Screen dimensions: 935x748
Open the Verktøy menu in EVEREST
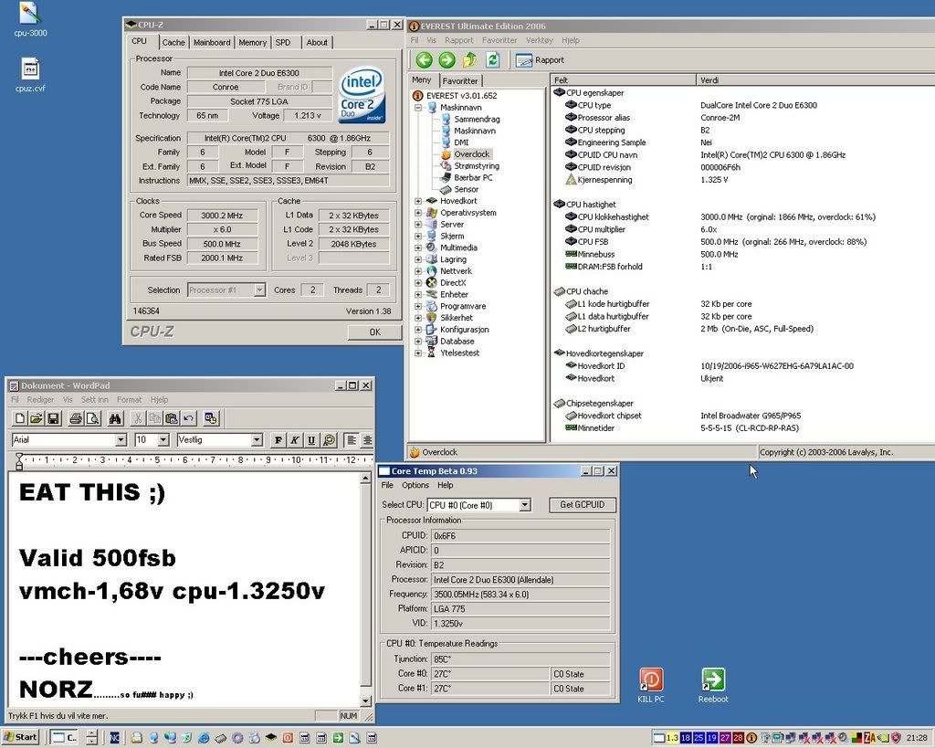tap(539, 40)
